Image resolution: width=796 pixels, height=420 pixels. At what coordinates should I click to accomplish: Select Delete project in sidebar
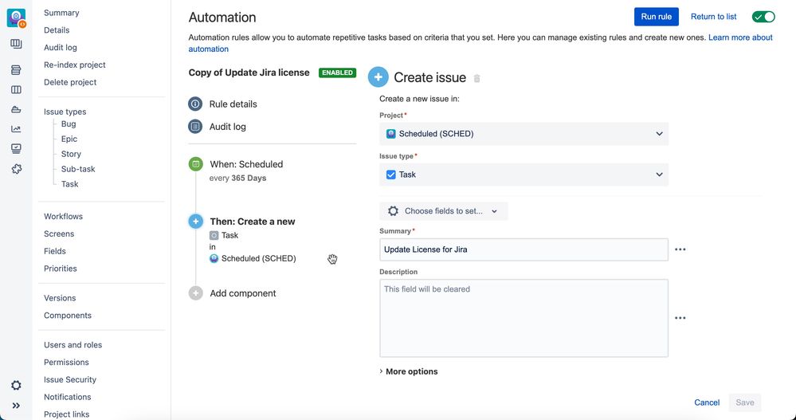coord(70,82)
